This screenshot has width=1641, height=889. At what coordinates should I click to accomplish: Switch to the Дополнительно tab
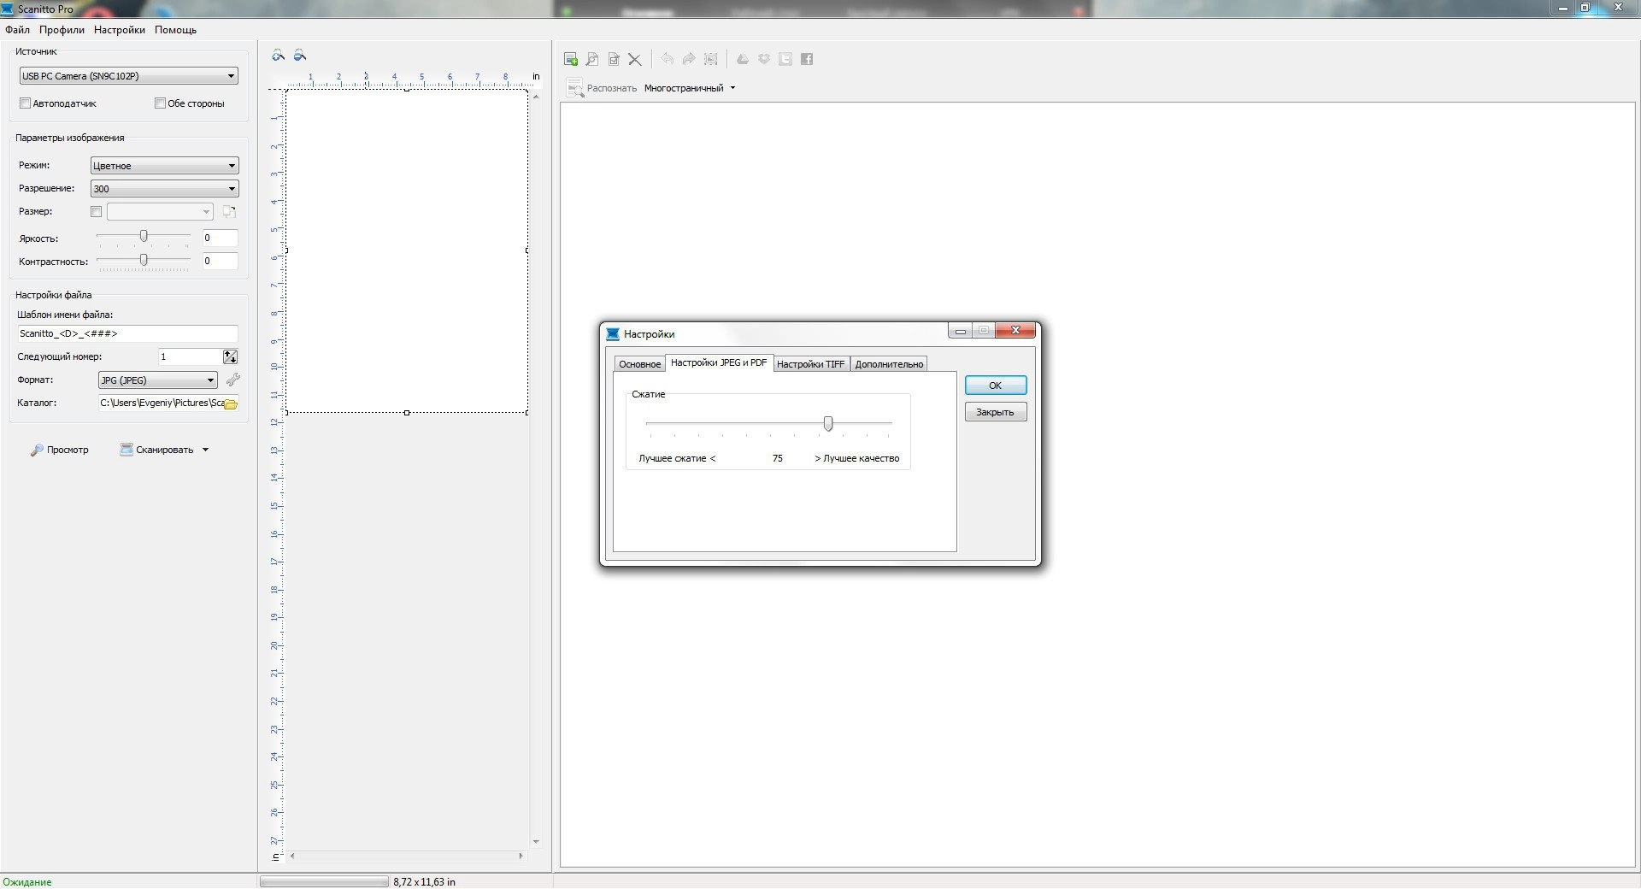[889, 364]
